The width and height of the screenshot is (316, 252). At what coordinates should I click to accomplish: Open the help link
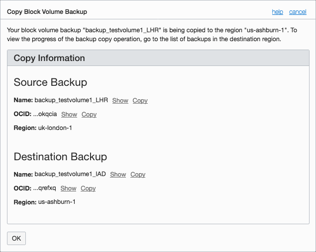[277, 12]
